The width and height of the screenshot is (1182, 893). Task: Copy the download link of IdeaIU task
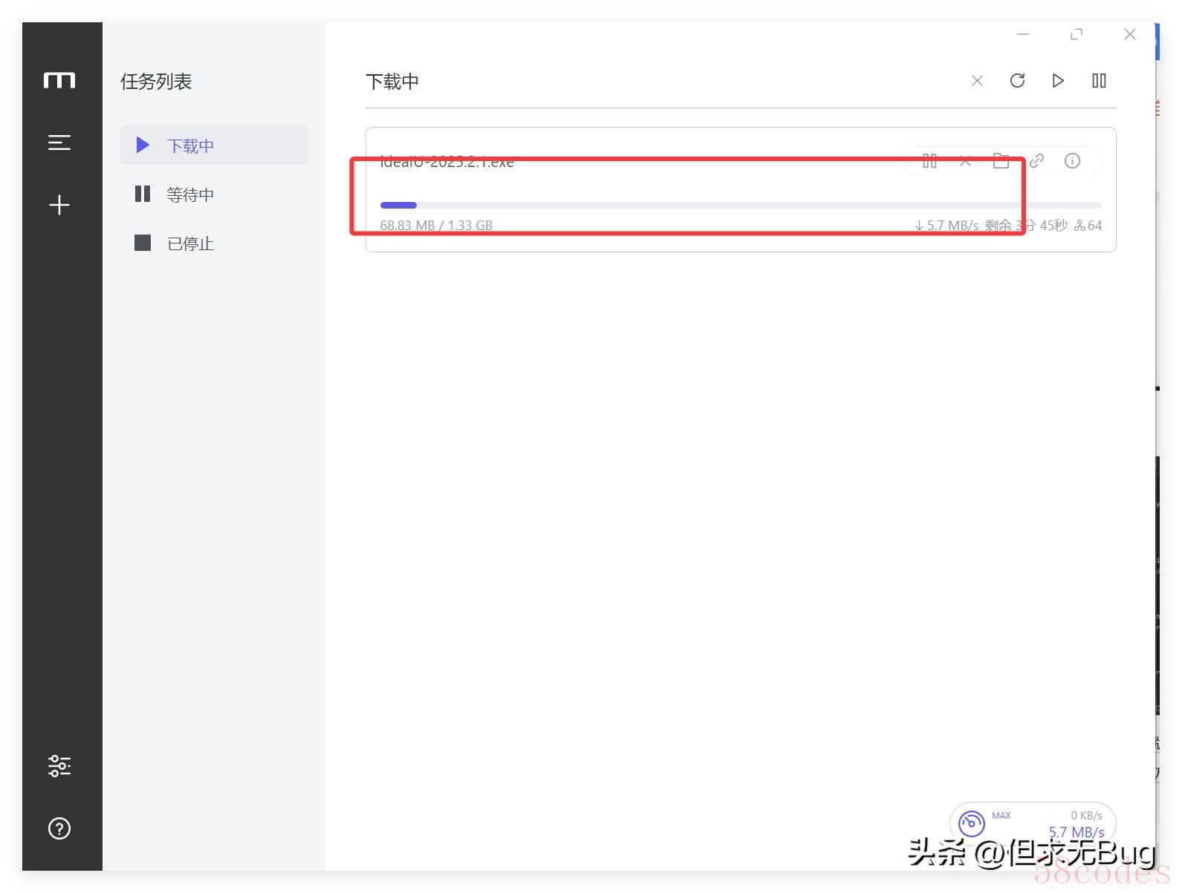tap(1036, 161)
